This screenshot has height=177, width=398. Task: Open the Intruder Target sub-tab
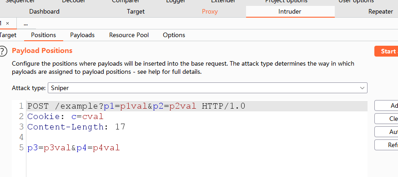point(8,35)
